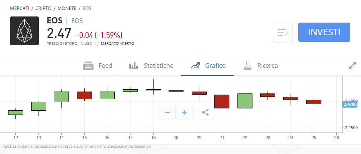Click the -0.04 (-1.59%) change value

[x=99, y=35]
